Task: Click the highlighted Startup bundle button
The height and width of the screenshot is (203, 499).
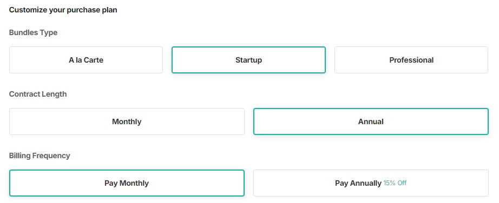Action: click(x=248, y=60)
